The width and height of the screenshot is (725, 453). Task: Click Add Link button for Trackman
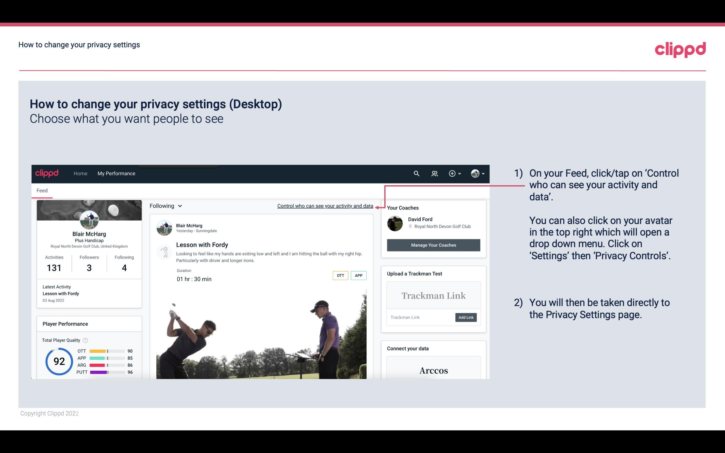(465, 317)
